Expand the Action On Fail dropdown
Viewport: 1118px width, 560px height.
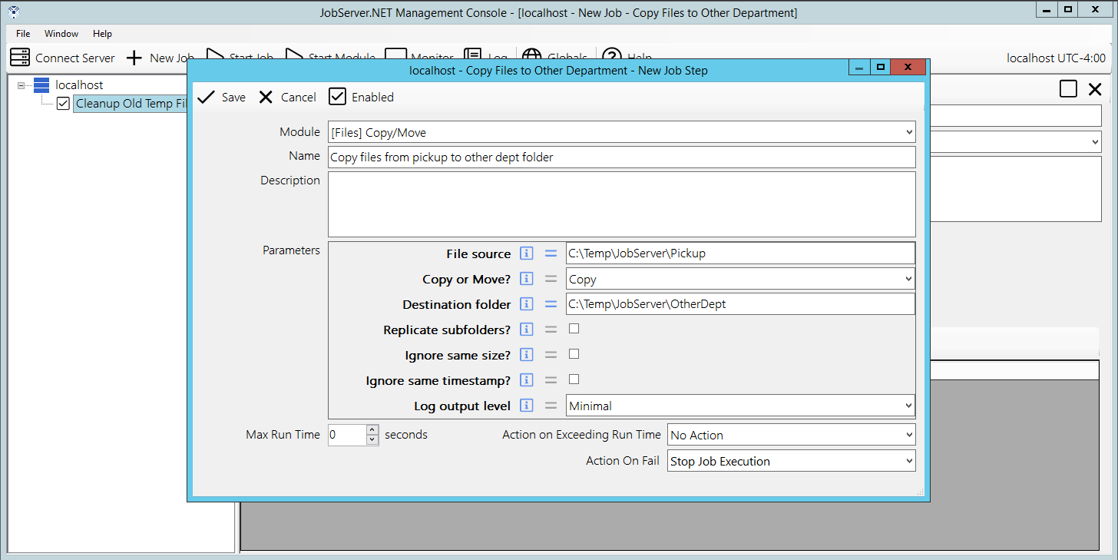click(x=909, y=461)
